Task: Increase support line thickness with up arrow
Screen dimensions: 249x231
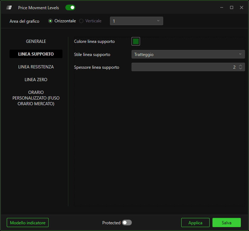Action: [240, 66]
